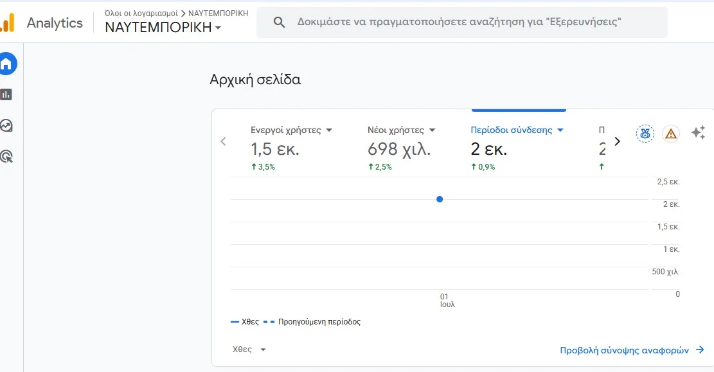The image size is (714, 372).
Task: Select the 698 χιλ. new users value
Action: pos(399,149)
